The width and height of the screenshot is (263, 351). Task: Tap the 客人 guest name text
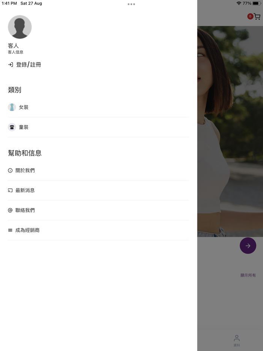13,46
